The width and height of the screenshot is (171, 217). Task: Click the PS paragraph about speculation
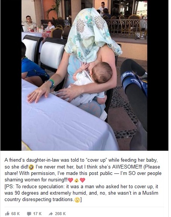(81, 193)
